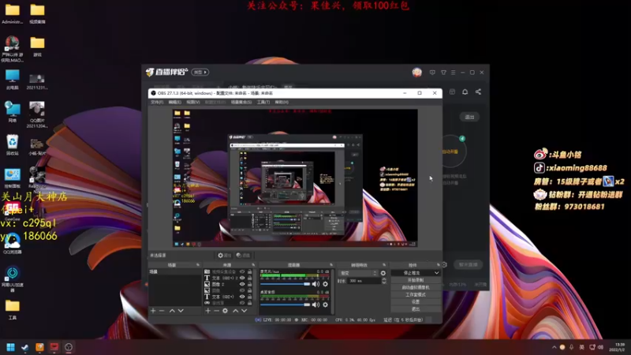Screen dimensions: 631x355
Task: Open the notification bell in live companion
Action: [x=465, y=92]
